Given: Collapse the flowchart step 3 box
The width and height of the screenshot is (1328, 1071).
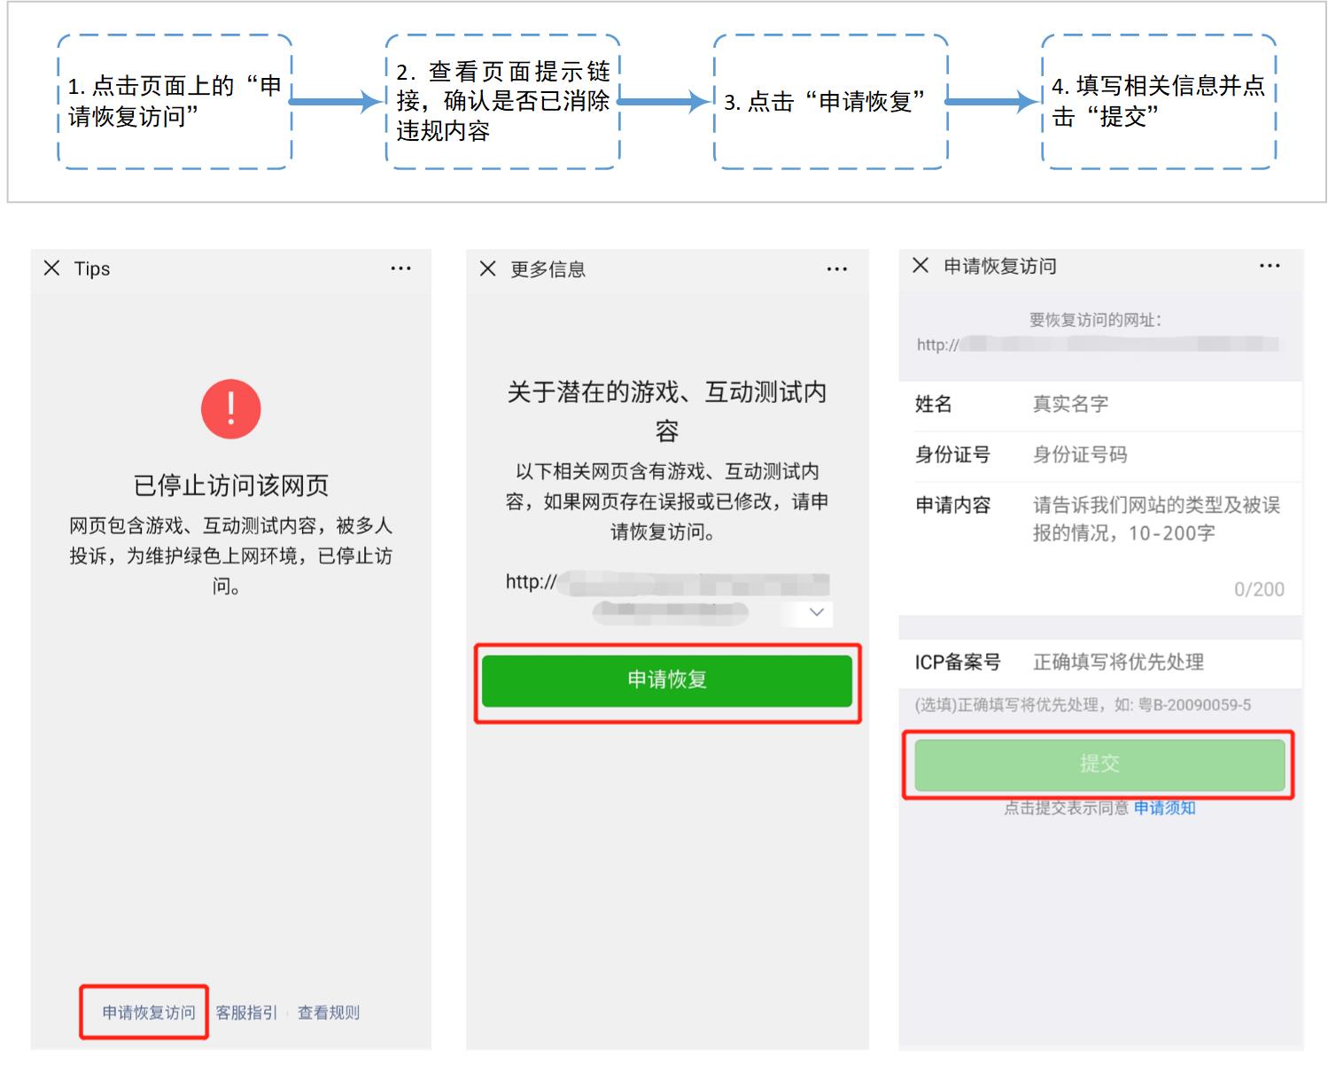Looking at the screenshot, I should click(x=830, y=102).
